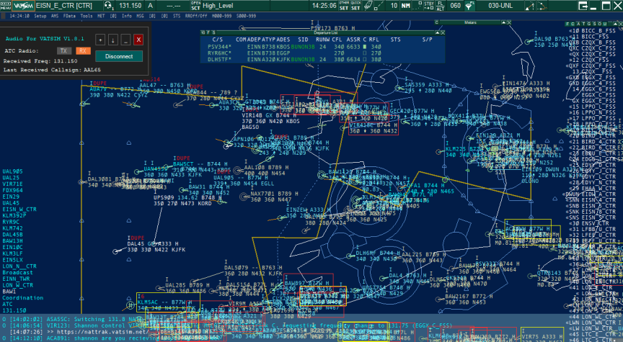This screenshot has width=623, height=342.
Task: Toggle clearance flag checkbox for PSV344
Action: pyautogui.click(x=365, y=47)
